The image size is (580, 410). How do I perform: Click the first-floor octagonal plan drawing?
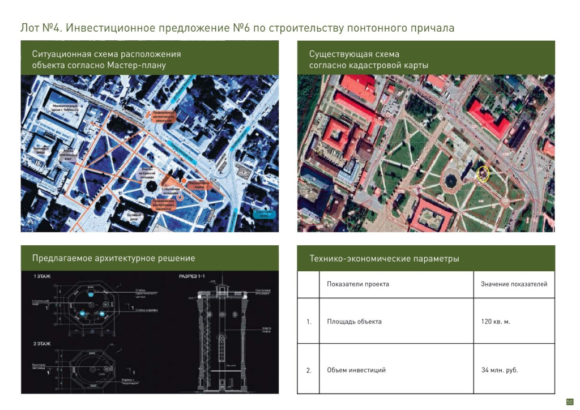91,305
